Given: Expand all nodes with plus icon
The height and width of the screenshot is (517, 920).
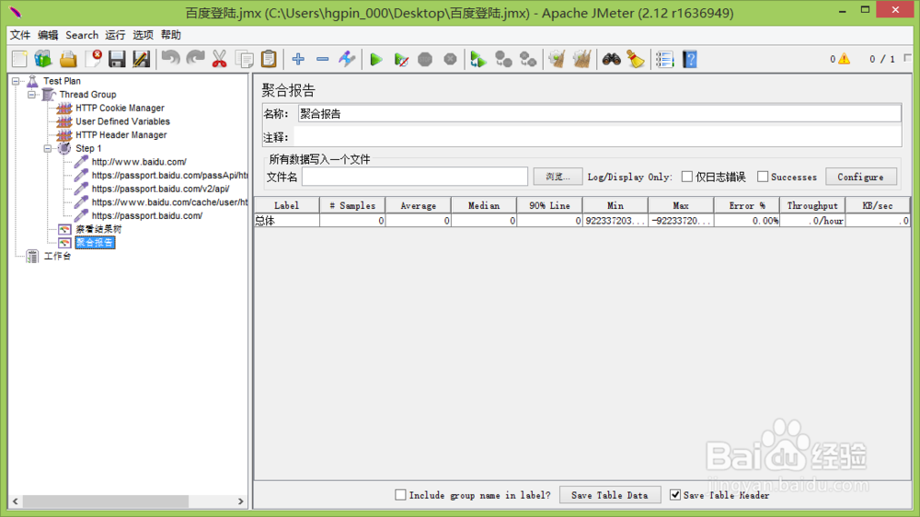Looking at the screenshot, I should pyautogui.click(x=298, y=59).
